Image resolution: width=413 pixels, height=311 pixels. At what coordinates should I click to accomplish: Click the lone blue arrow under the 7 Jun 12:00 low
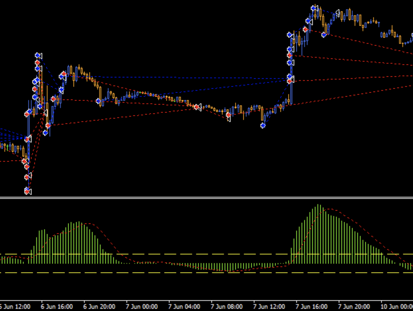(263, 125)
